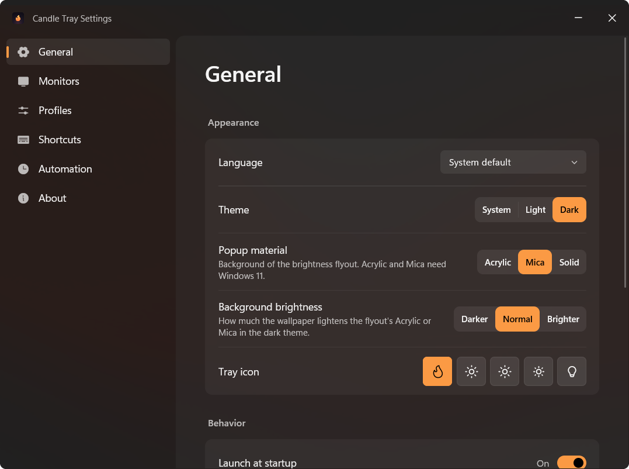Open the Language dropdown set to System default
The image size is (629, 469).
pyautogui.click(x=513, y=162)
